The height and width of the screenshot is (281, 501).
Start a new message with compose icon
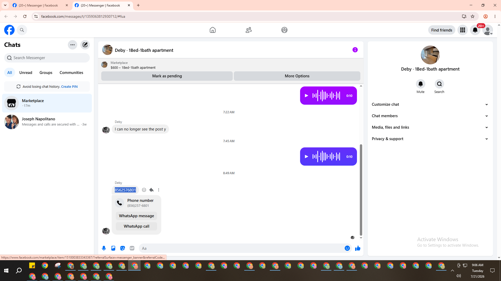(x=85, y=45)
